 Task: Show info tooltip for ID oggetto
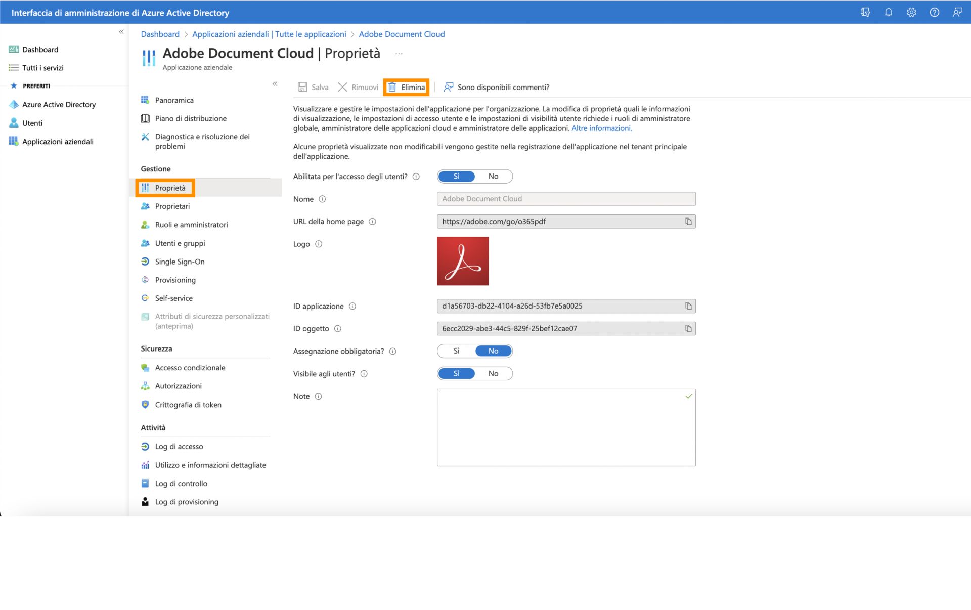click(338, 329)
